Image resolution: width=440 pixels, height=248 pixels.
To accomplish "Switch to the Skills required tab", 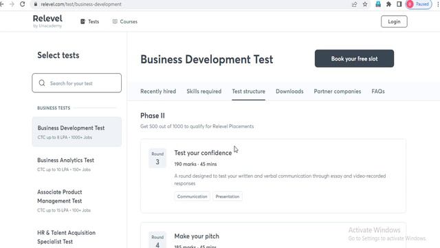I will pyautogui.click(x=204, y=92).
